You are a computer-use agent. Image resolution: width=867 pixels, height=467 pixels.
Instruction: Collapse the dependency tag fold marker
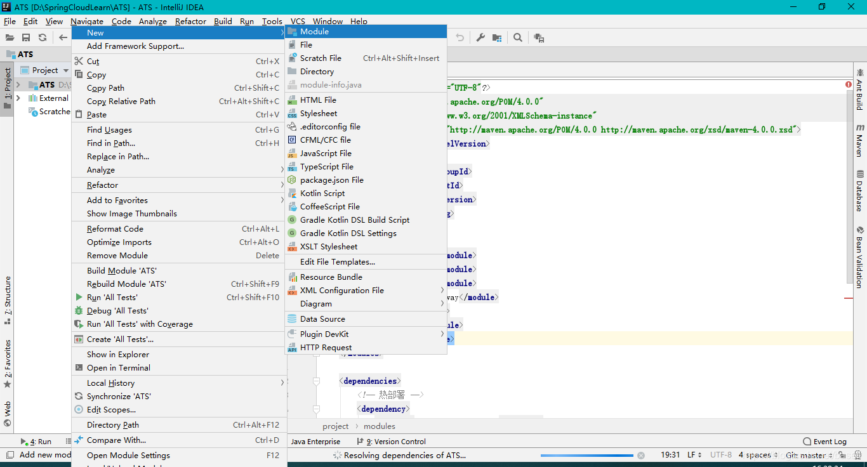coord(316,409)
